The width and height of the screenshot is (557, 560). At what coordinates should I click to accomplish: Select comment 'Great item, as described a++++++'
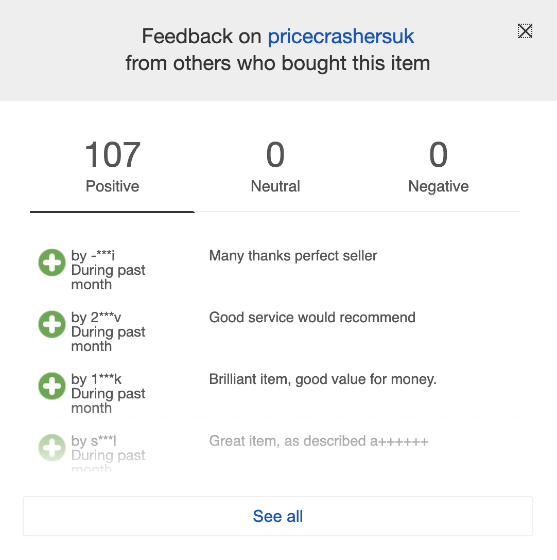[x=319, y=441]
